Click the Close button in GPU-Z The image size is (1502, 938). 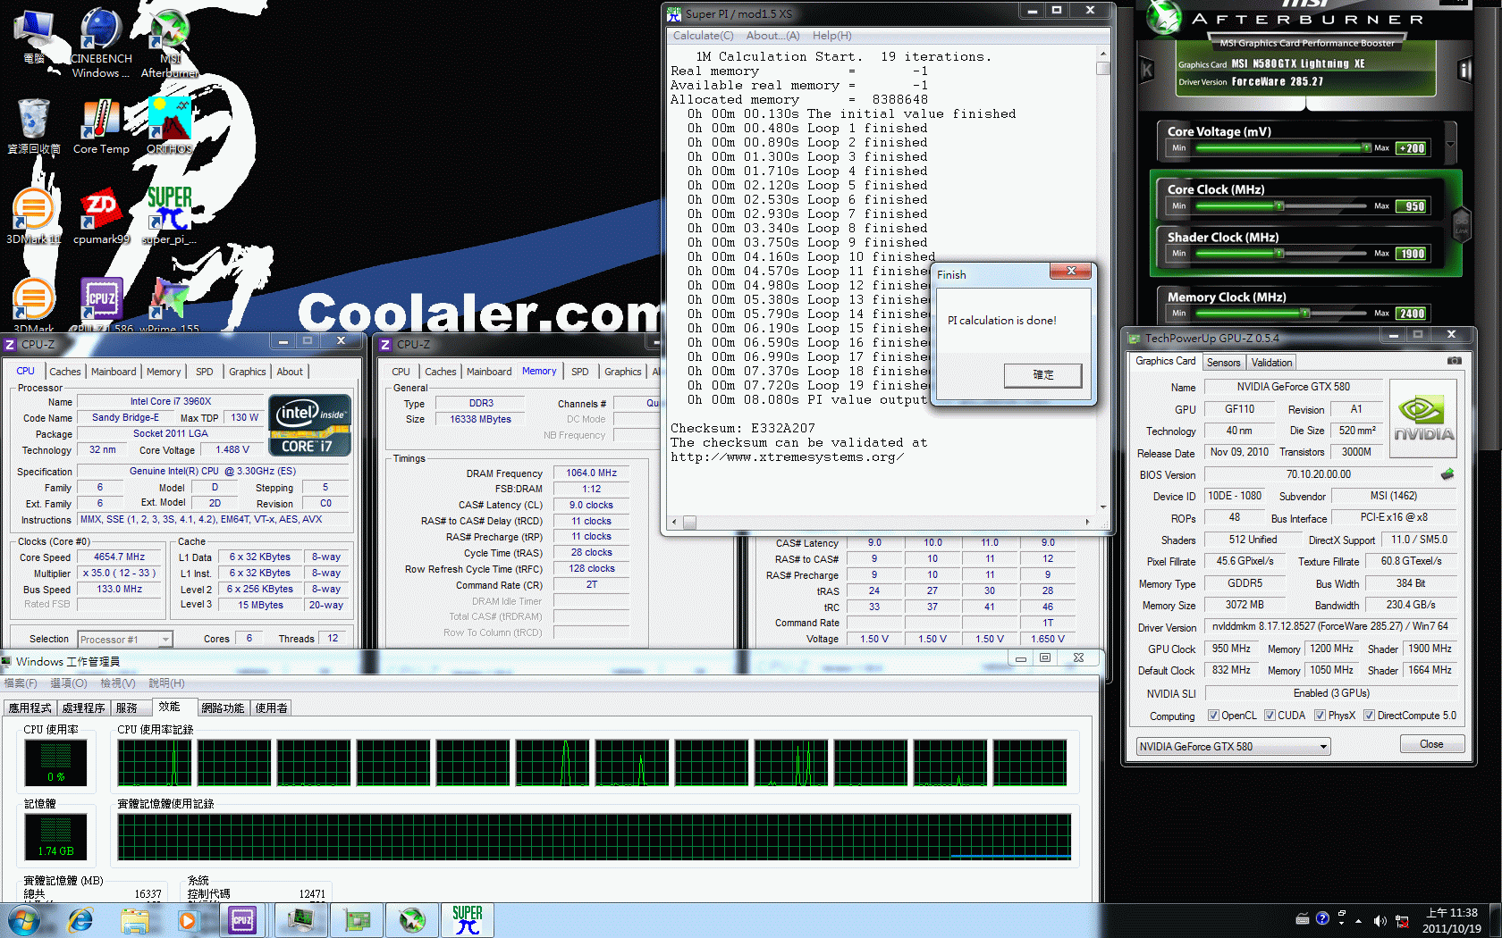coord(1430,744)
